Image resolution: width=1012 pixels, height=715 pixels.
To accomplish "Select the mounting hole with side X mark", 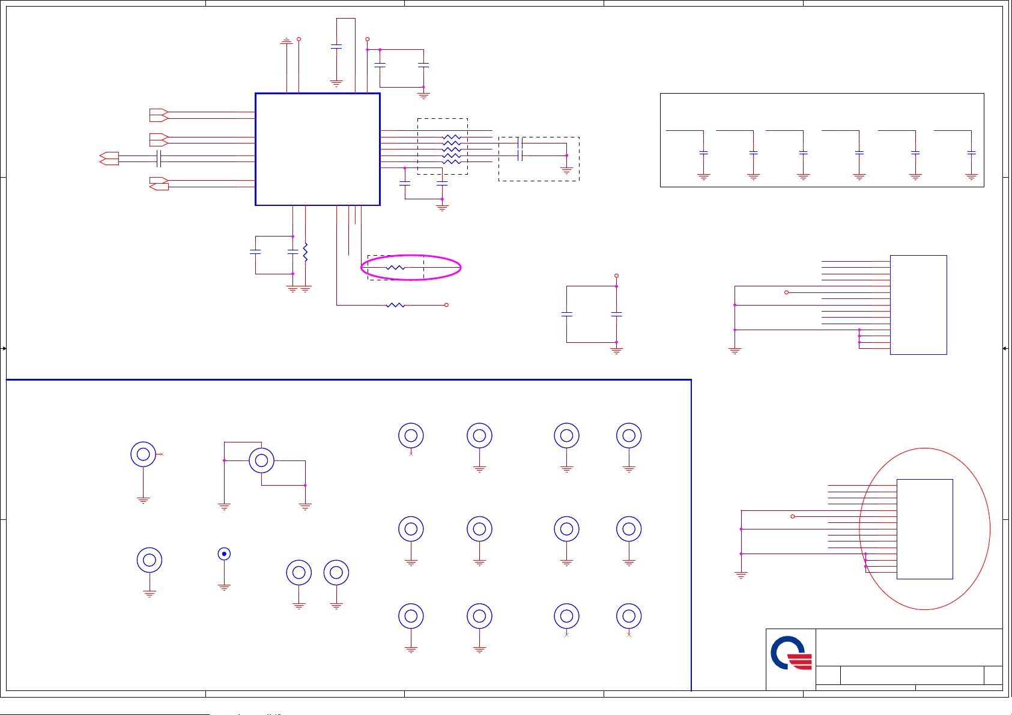I will point(144,454).
